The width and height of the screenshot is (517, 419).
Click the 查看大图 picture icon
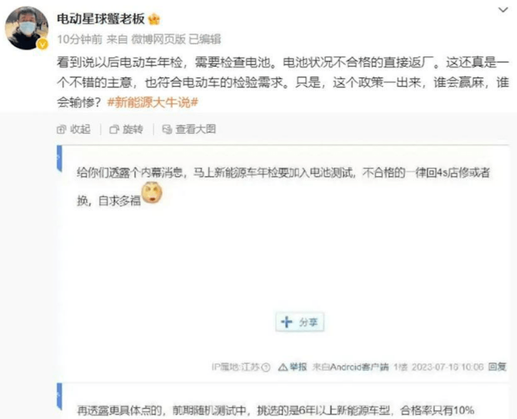[167, 130]
